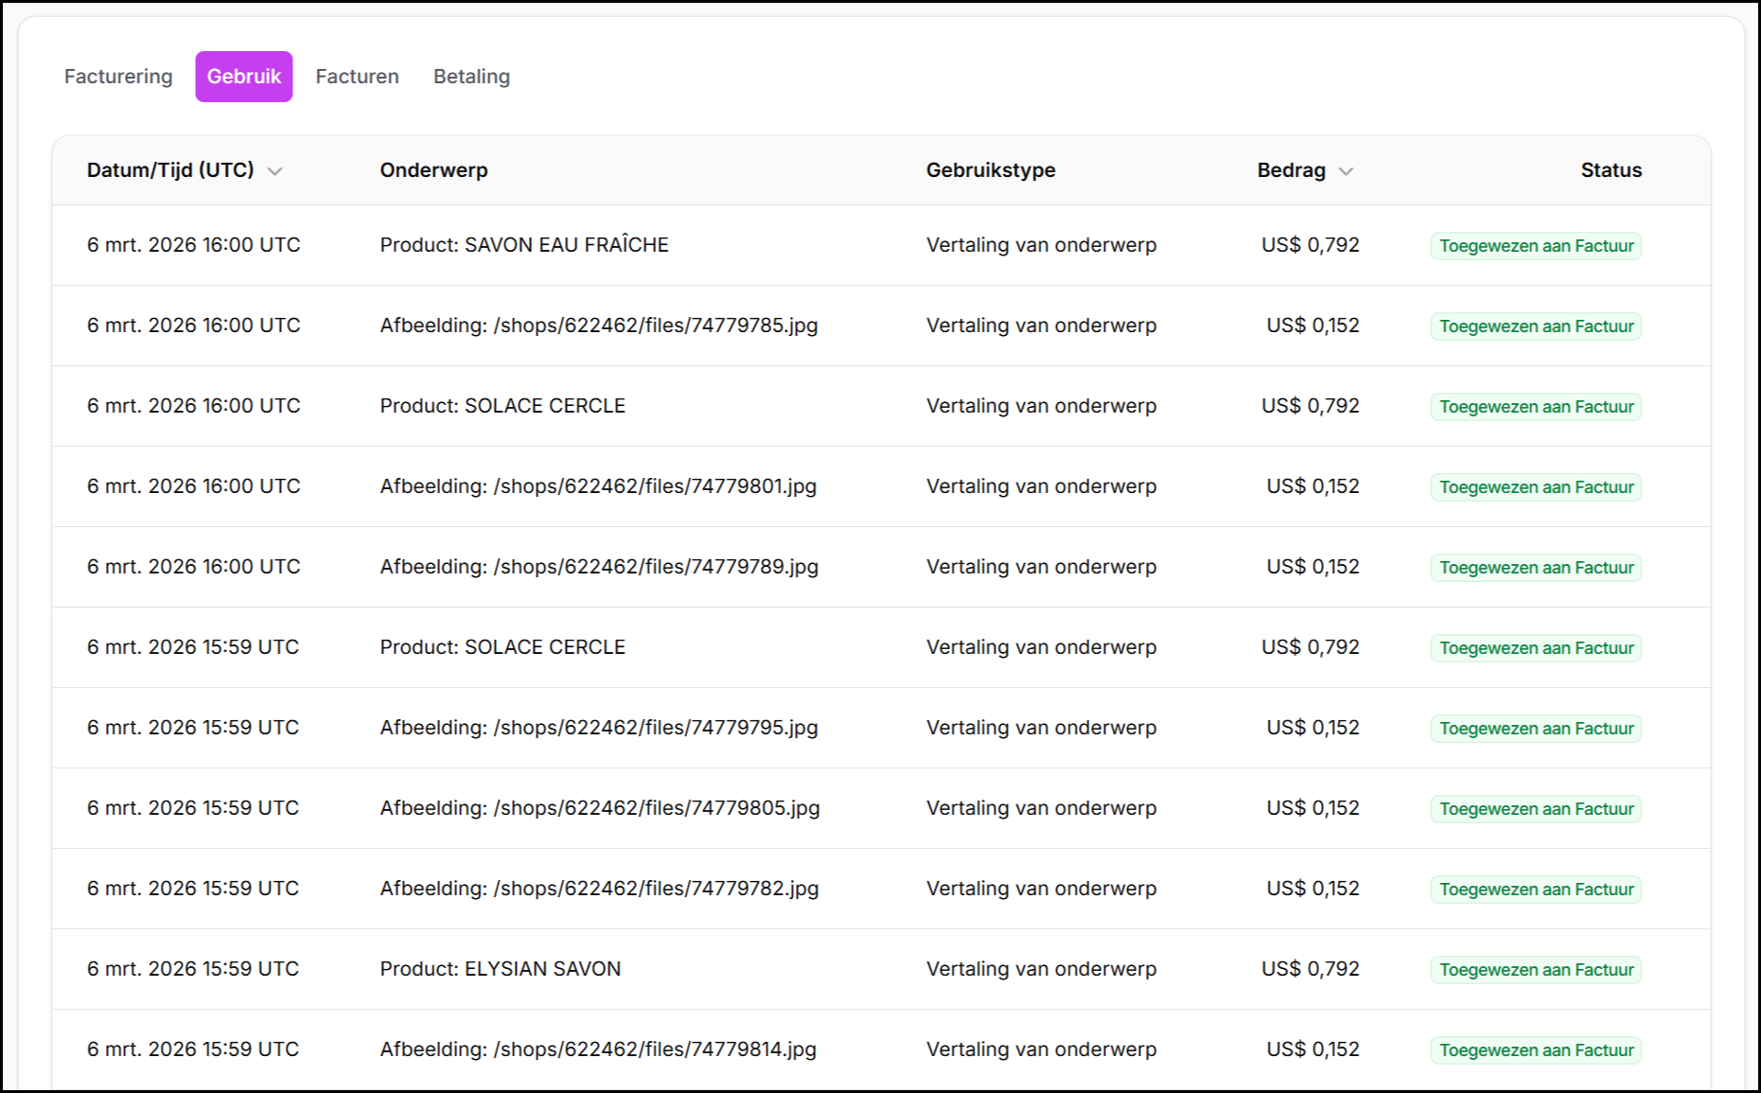Click the Onderwerp column header
This screenshot has height=1093, width=1761.
pos(433,170)
